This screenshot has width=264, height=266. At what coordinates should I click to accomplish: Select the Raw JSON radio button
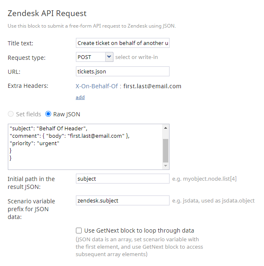(48, 114)
